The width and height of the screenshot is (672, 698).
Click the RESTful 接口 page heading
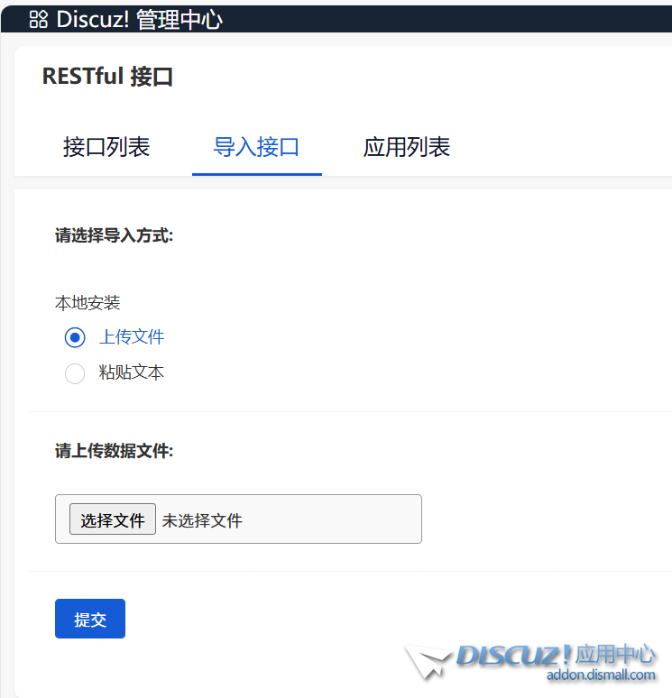point(107,77)
